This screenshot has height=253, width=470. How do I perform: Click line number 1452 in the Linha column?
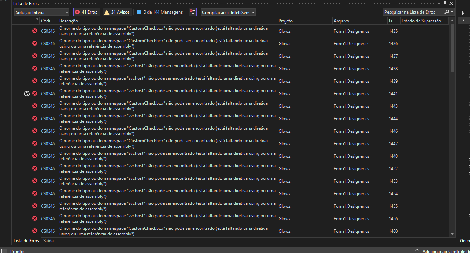[x=393, y=169]
